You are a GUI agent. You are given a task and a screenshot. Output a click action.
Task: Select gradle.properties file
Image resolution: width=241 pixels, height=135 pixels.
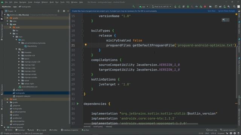[x=18, y=112]
